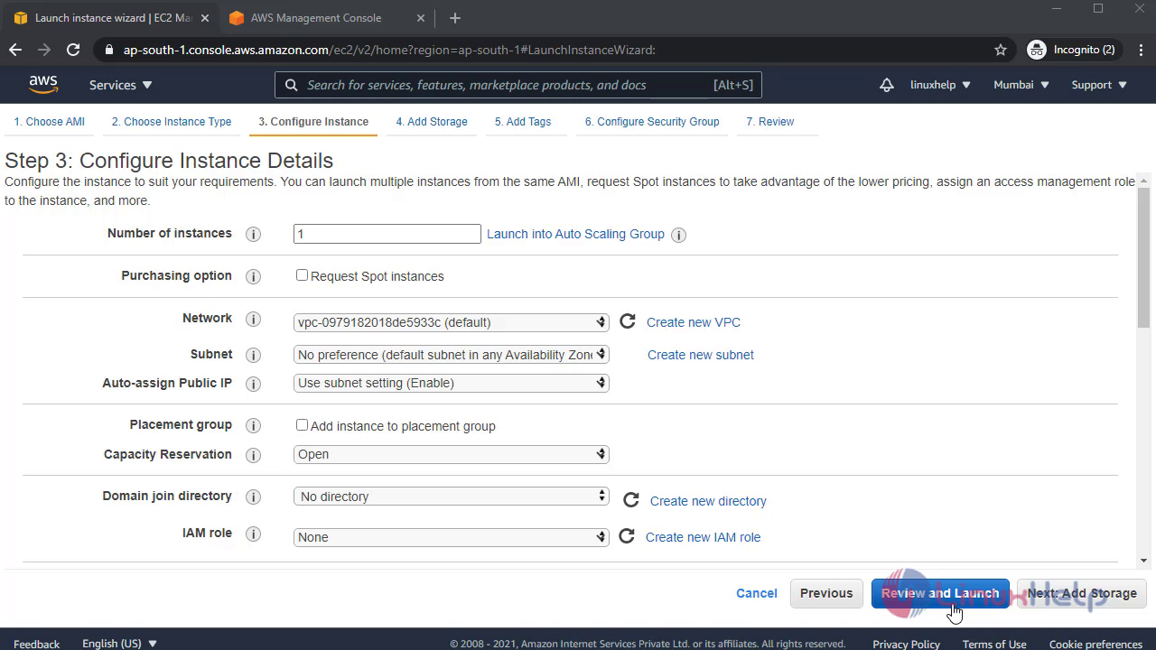Open the English (US) language selector
Viewport: 1156px width, 650px height.
[119, 644]
